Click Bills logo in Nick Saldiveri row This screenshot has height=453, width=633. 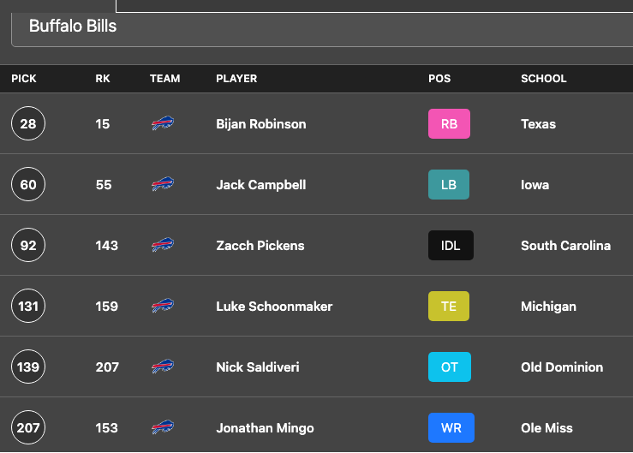coord(163,367)
